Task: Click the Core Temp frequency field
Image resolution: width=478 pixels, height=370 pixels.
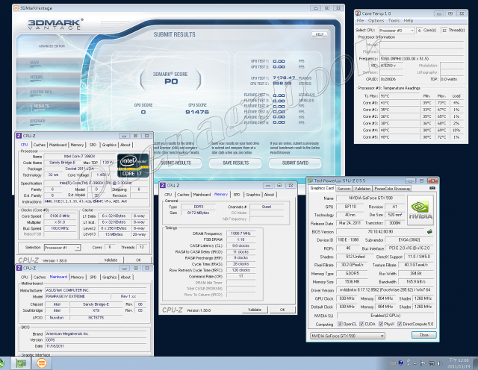Action: [x=421, y=58]
